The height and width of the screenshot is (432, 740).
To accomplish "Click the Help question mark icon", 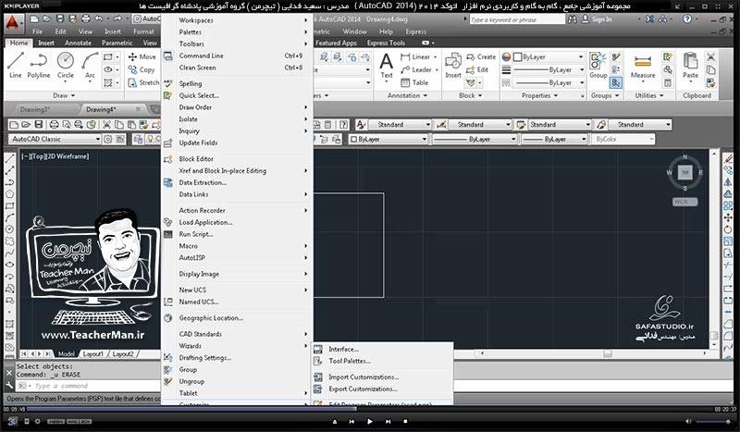I will pos(687,19).
